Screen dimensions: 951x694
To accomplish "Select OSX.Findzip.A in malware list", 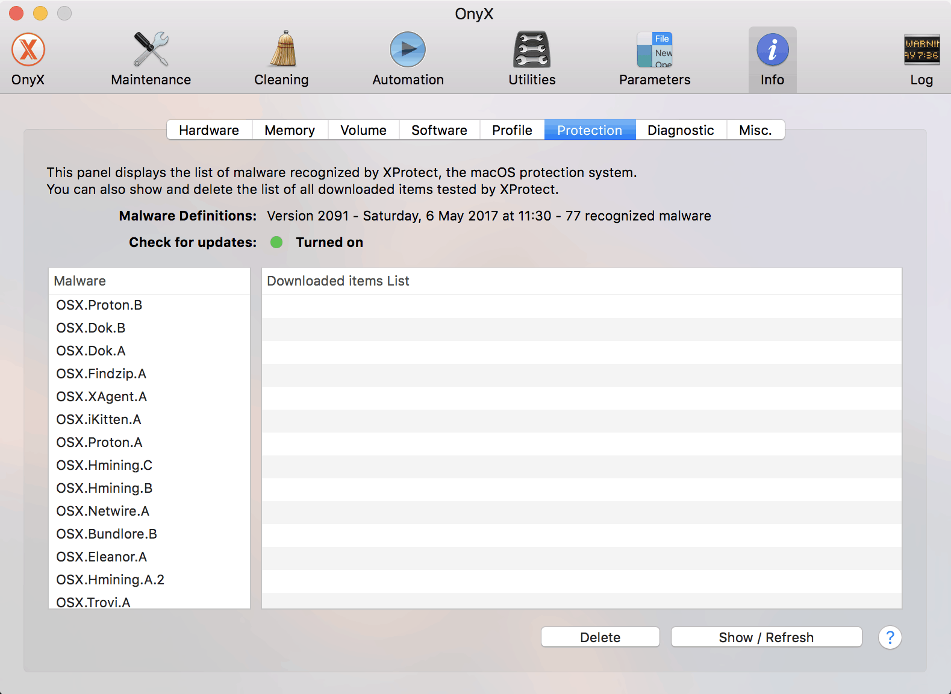I will point(149,374).
